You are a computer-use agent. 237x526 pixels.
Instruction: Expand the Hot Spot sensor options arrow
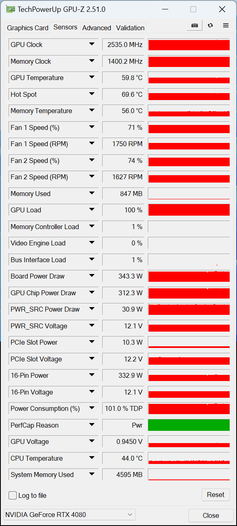pos(92,94)
